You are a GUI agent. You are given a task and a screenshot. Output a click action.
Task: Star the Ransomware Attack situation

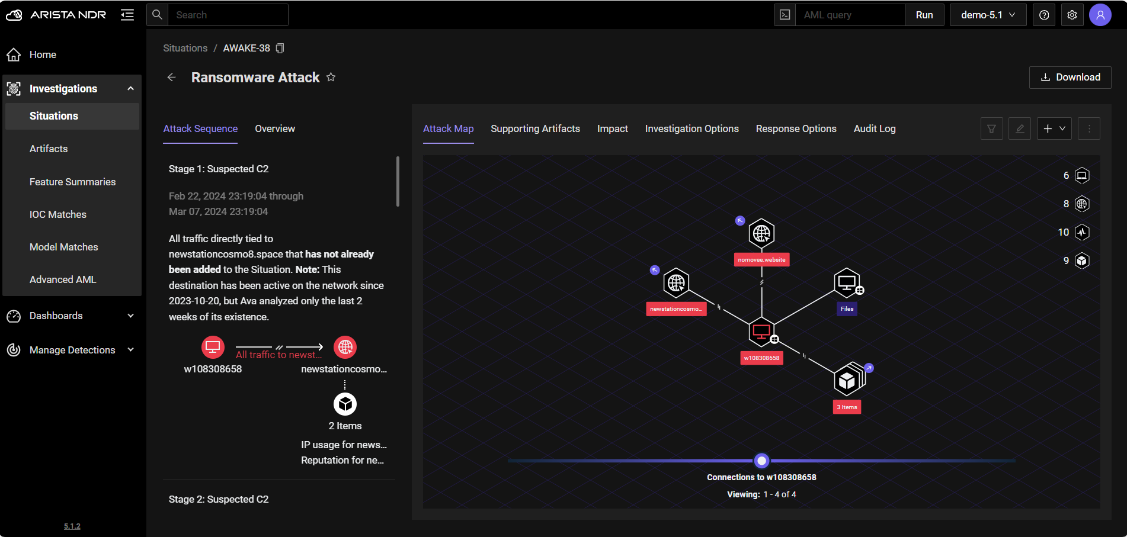[x=331, y=77]
